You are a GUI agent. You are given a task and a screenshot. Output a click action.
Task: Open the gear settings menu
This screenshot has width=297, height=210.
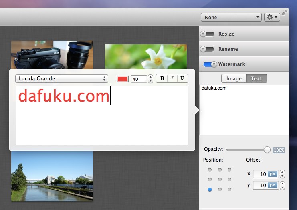272,17
